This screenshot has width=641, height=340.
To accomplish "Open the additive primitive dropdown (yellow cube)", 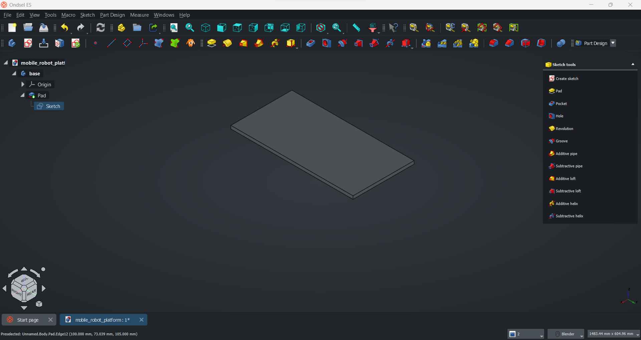I will [297, 48].
